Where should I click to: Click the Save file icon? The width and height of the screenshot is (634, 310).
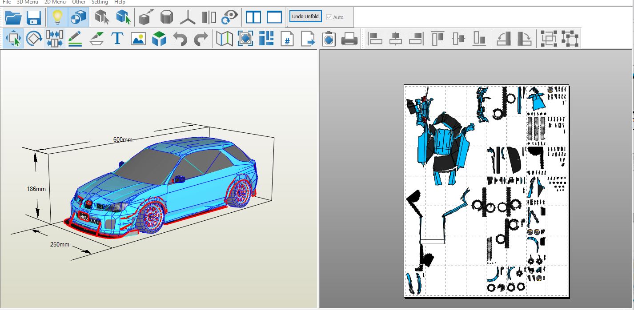33,17
